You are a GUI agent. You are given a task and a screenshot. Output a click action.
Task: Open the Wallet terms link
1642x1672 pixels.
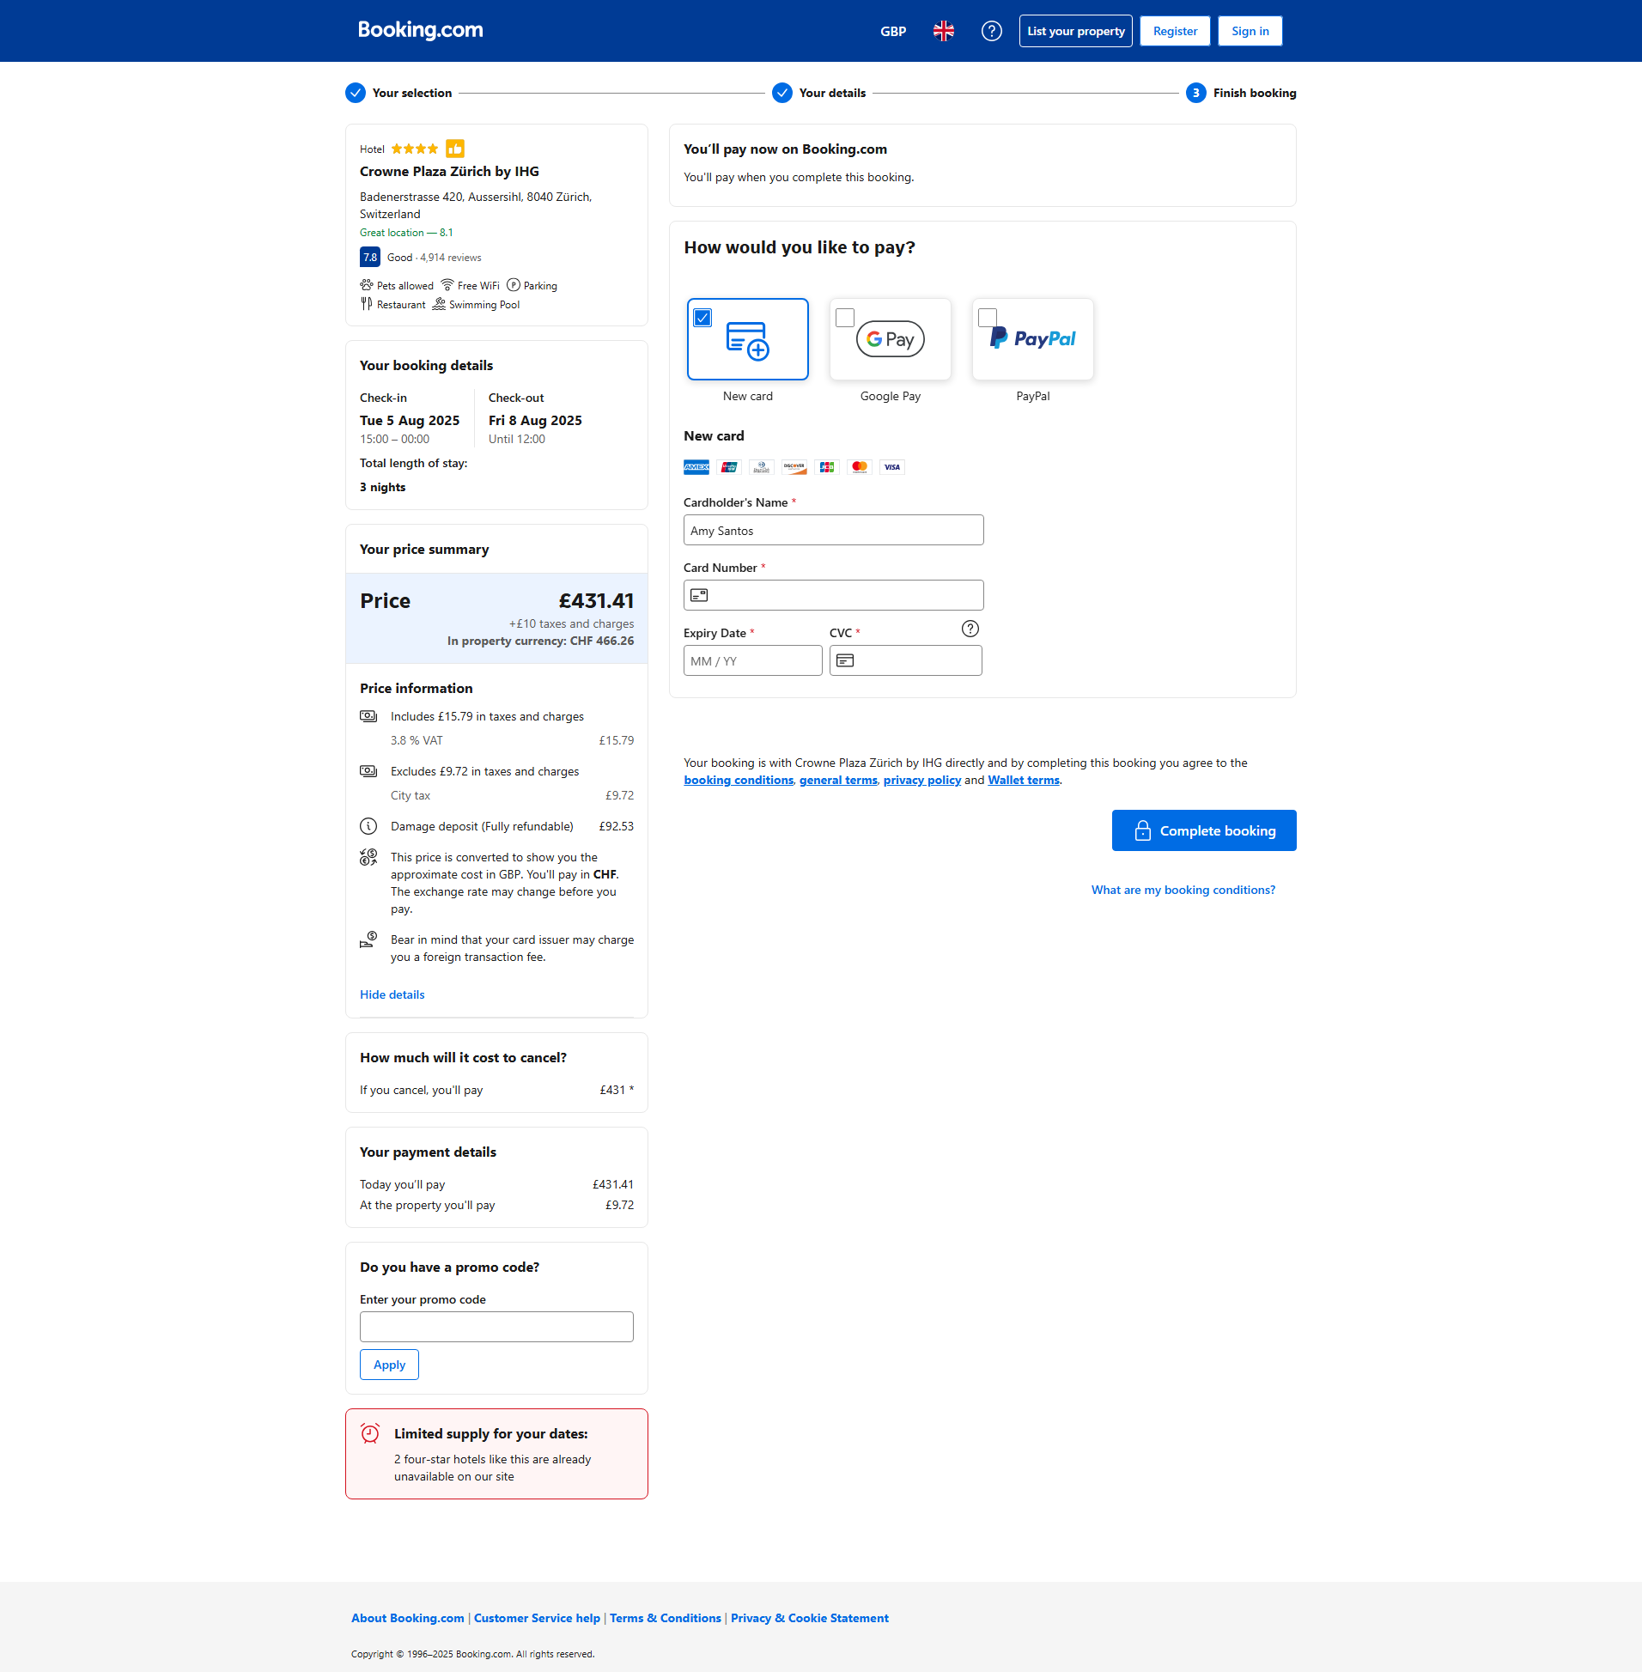[1024, 781]
